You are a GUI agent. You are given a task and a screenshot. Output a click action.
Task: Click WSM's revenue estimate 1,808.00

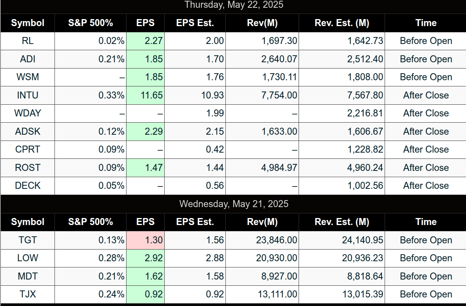click(x=365, y=77)
